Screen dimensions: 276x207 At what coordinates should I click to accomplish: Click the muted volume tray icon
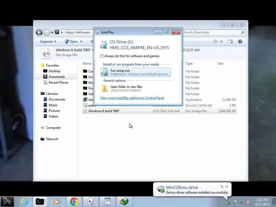coord(249,202)
